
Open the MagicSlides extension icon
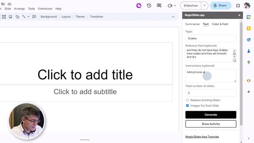[139, 6]
